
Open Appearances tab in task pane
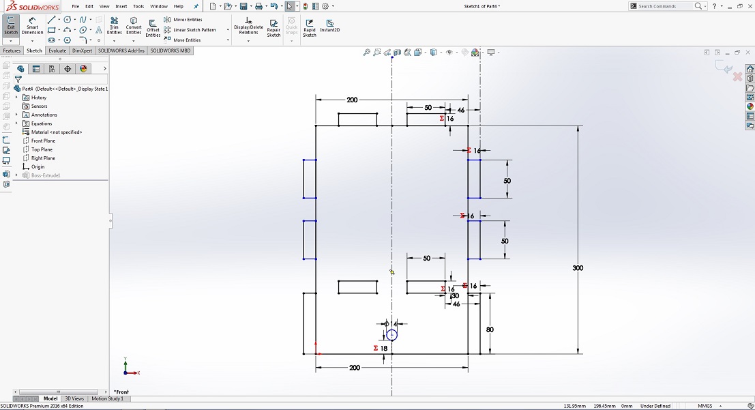(750, 106)
